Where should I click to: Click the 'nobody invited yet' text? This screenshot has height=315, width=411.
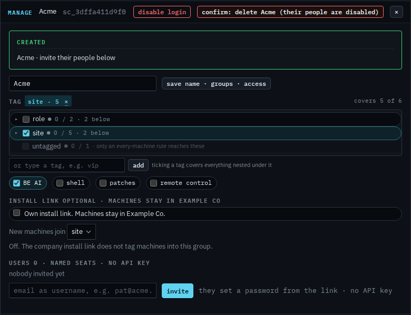click(37, 273)
